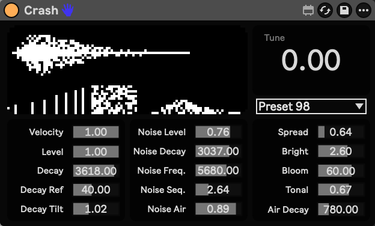Click the Tune label
The height and width of the screenshot is (226, 375).
click(x=274, y=38)
